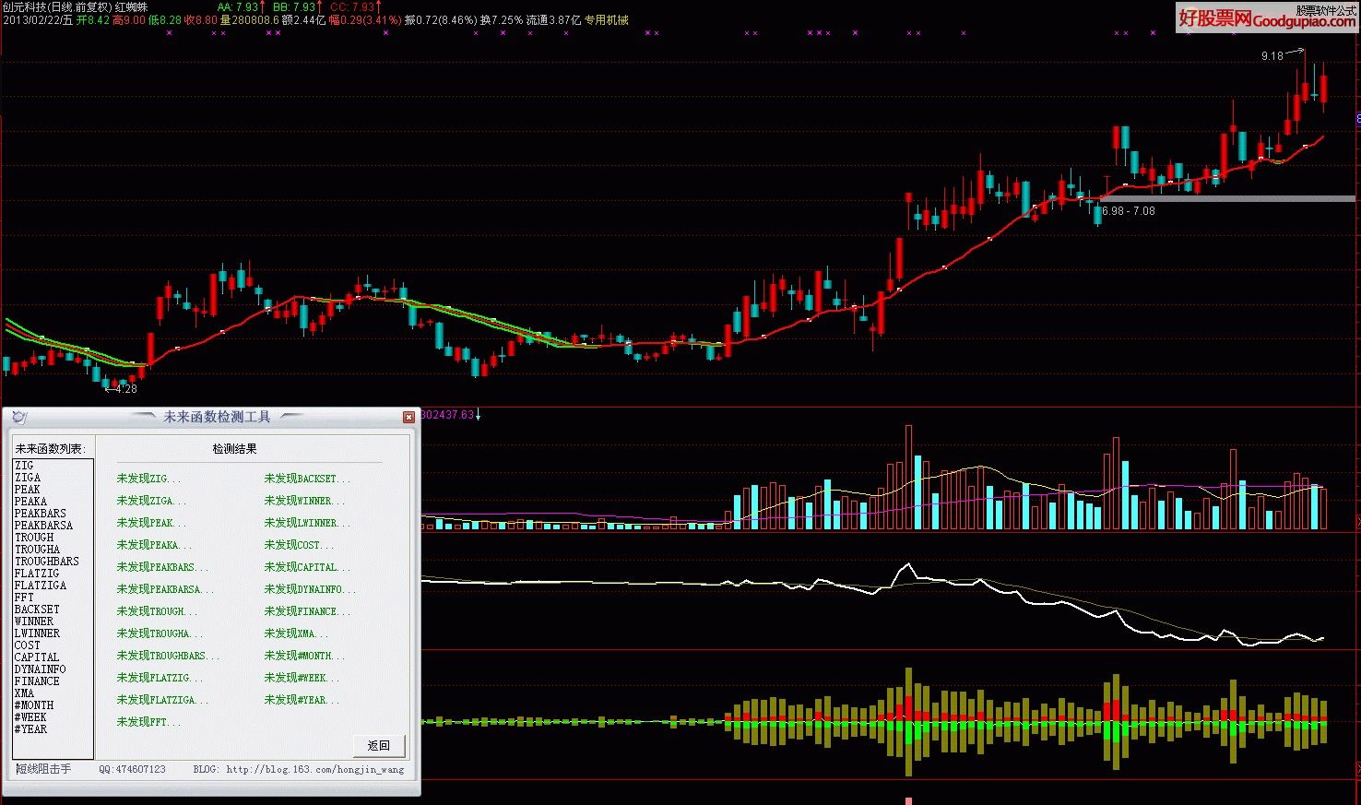The width and height of the screenshot is (1361, 805).
Task: Select TROUGHBARS in the function list
Action: 47,562
